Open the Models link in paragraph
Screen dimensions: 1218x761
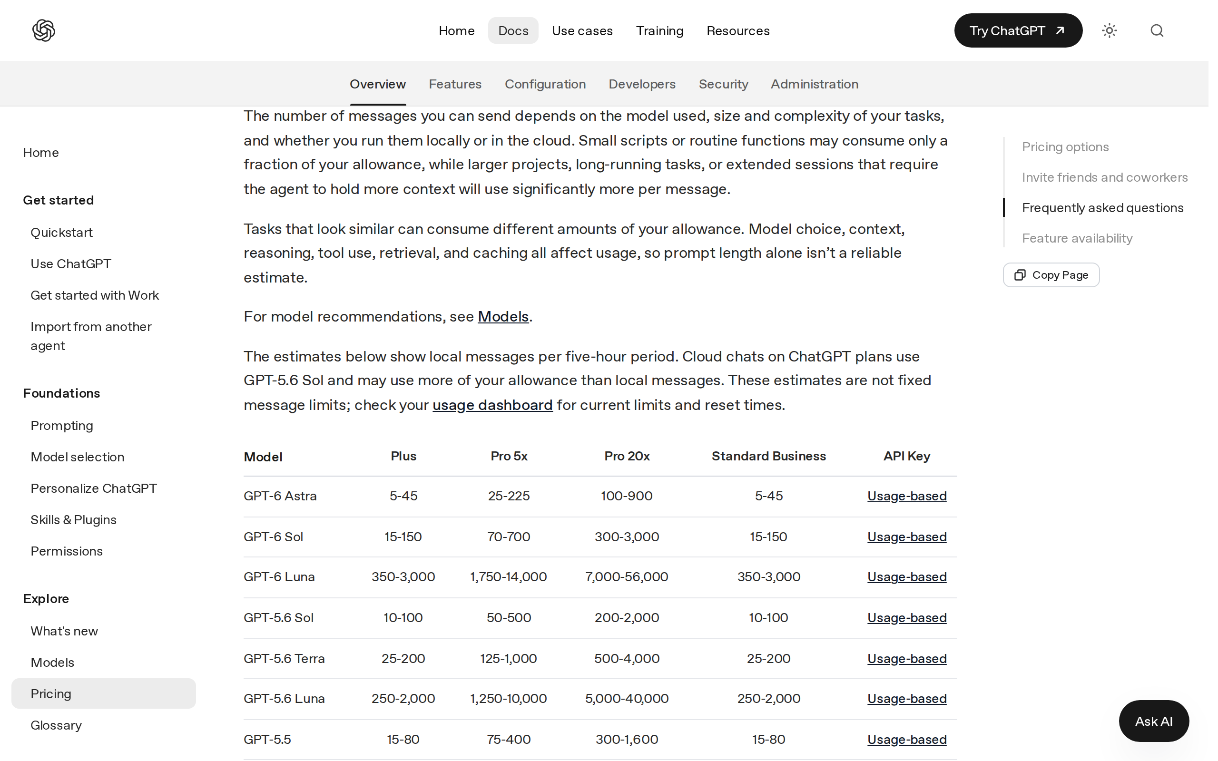click(x=503, y=317)
